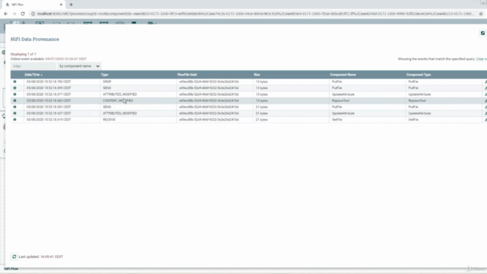Focus the browser address bar
487x274 pixels.
[x=256, y=14]
